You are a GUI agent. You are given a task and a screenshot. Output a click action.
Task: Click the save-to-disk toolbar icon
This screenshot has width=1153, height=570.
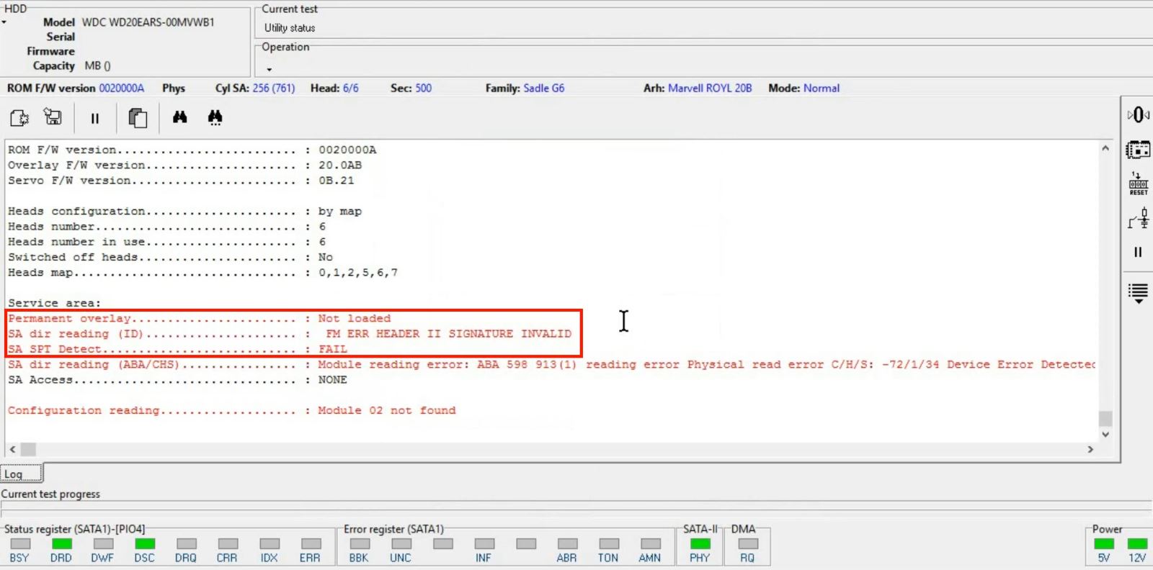pyautogui.click(x=53, y=117)
